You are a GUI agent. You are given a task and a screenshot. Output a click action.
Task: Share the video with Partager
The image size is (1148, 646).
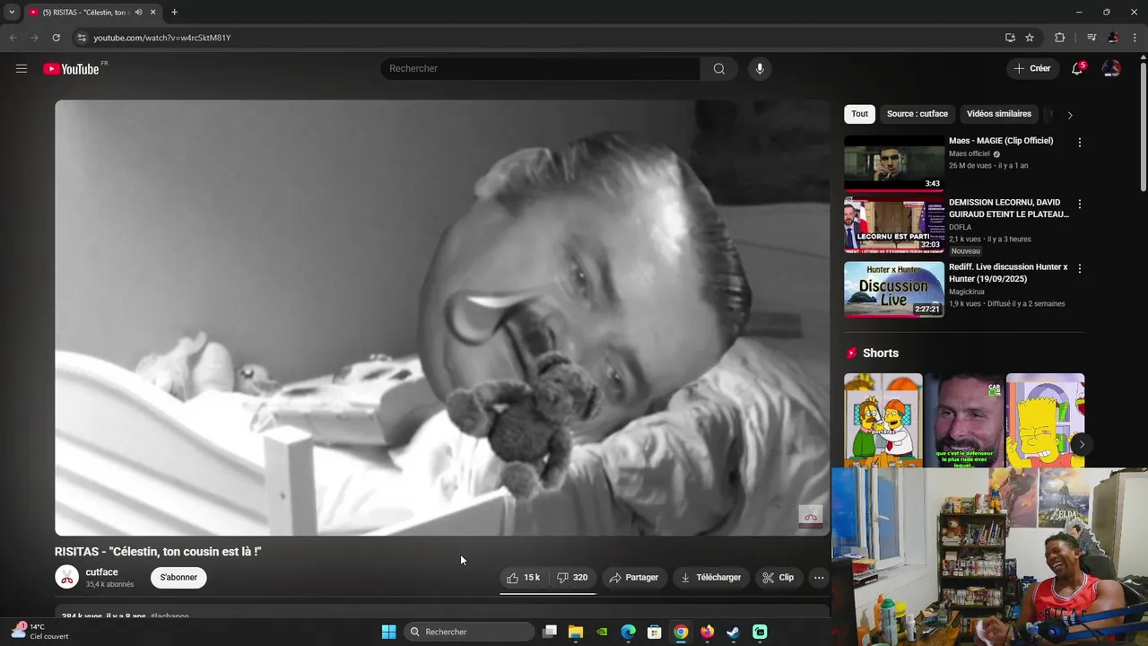(x=634, y=577)
